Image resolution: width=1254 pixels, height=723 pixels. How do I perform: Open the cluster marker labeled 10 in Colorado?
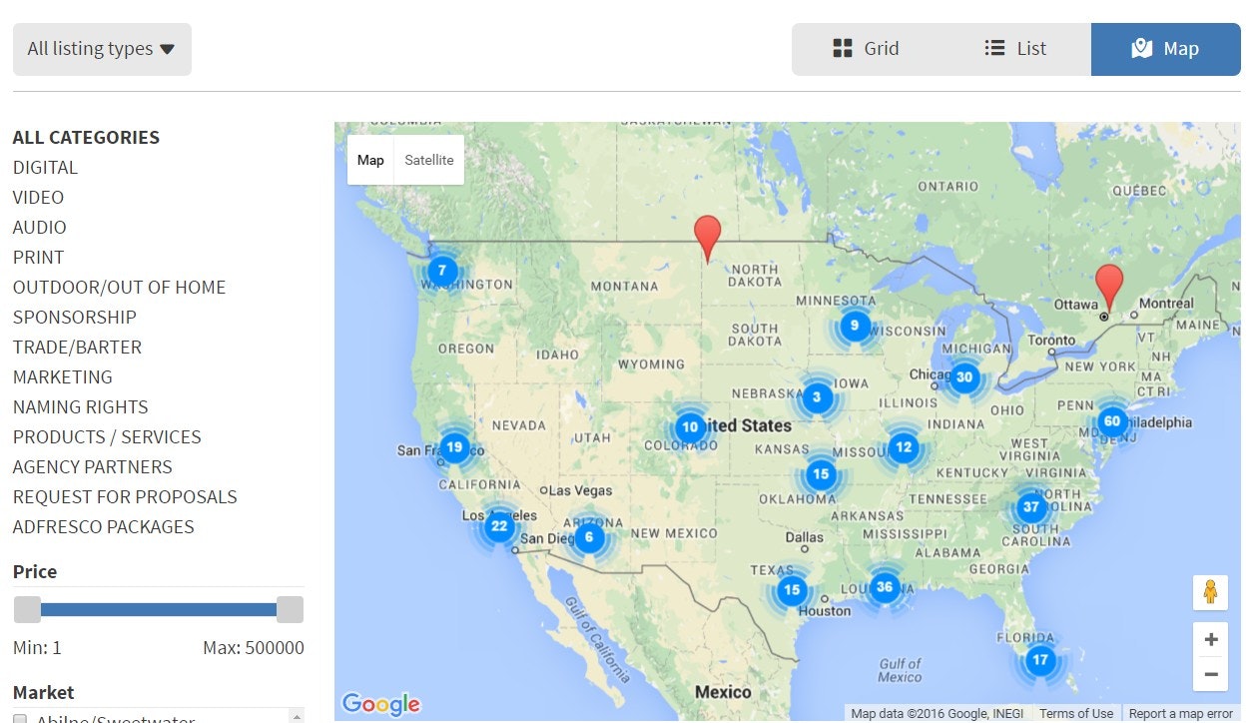(x=690, y=427)
